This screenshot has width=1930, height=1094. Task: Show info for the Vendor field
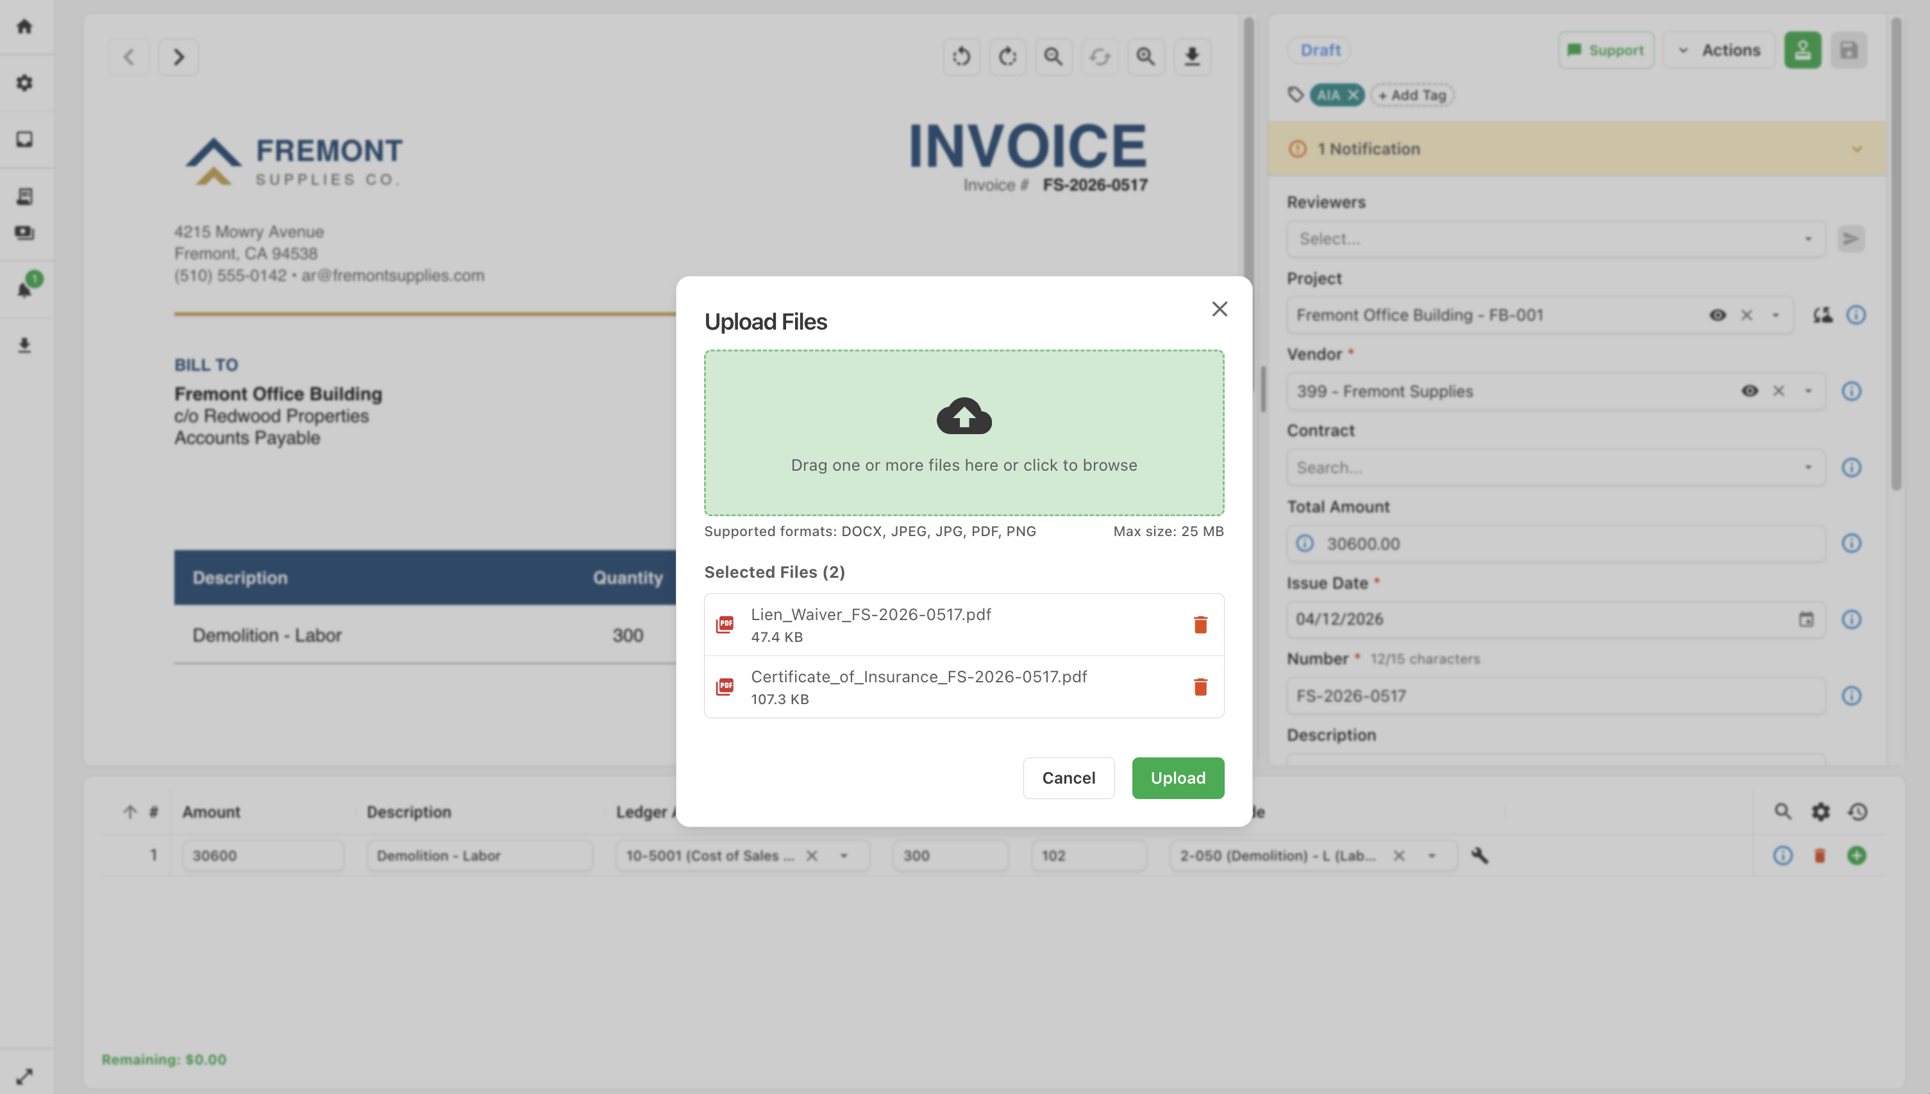pyautogui.click(x=1851, y=391)
